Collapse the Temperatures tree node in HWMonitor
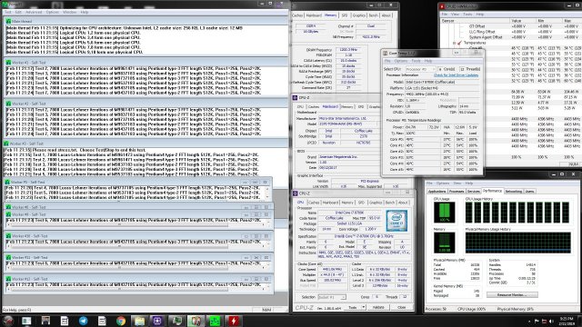This screenshot has height=327, width=582. point(455,43)
